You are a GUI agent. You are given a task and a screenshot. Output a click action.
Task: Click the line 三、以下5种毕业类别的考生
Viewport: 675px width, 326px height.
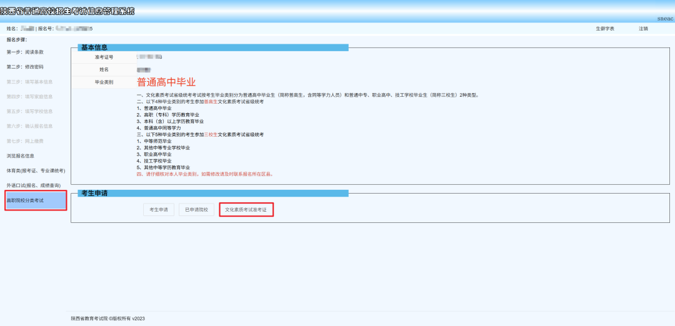[x=200, y=135]
